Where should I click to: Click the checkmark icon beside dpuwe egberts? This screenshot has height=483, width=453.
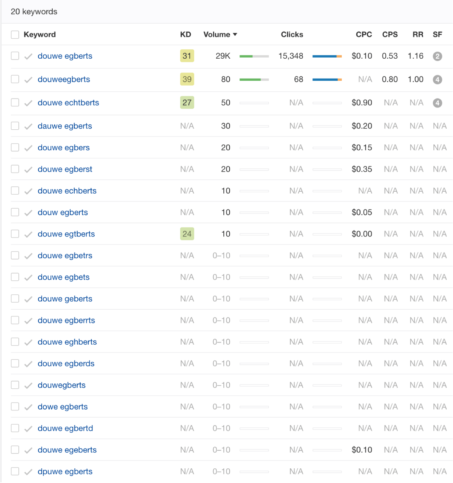28,472
